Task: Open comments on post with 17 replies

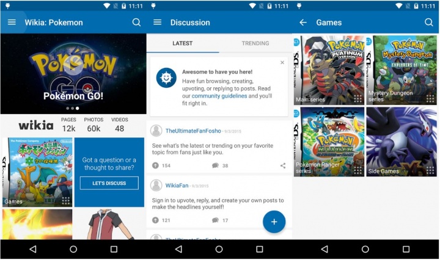Action: (x=216, y=220)
